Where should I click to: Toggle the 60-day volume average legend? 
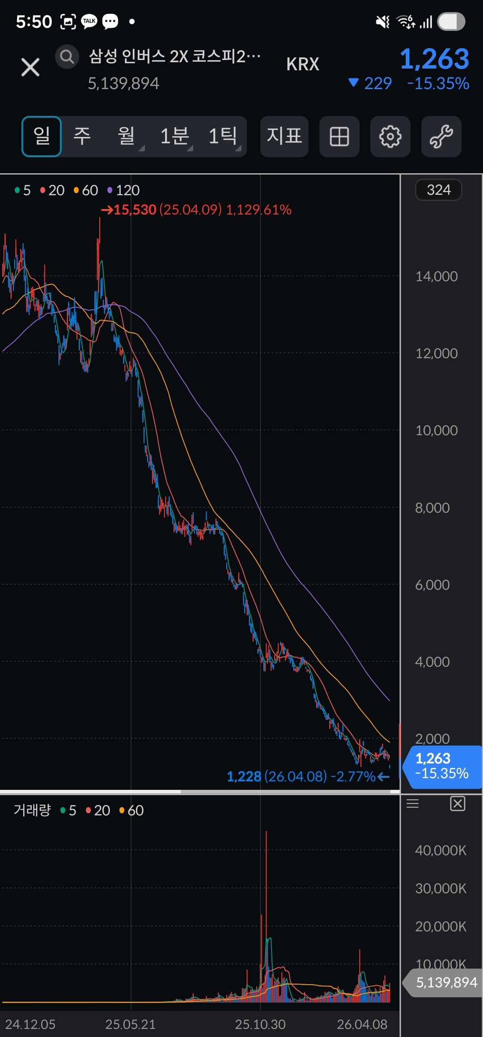131,810
